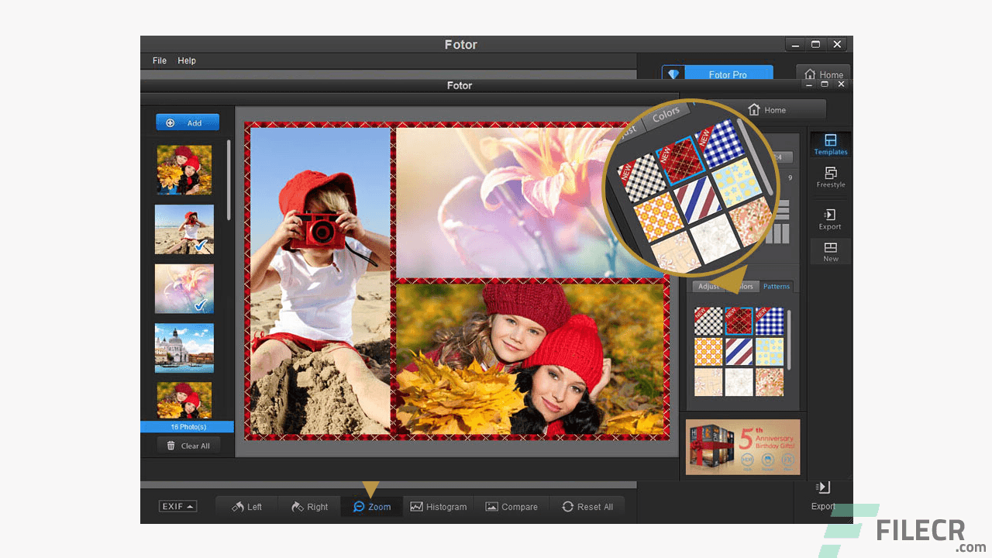The height and width of the screenshot is (558, 992).
Task: Expand the EXIF information panel
Action: 177,506
